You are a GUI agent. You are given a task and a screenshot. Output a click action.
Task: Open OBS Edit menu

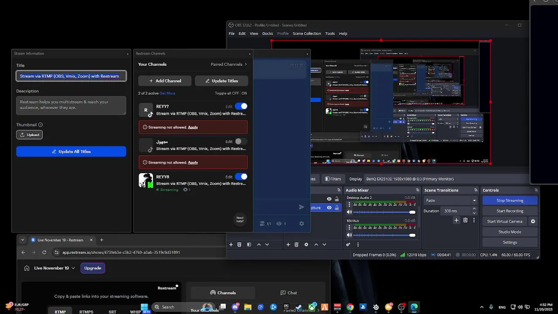[x=242, y=34]
